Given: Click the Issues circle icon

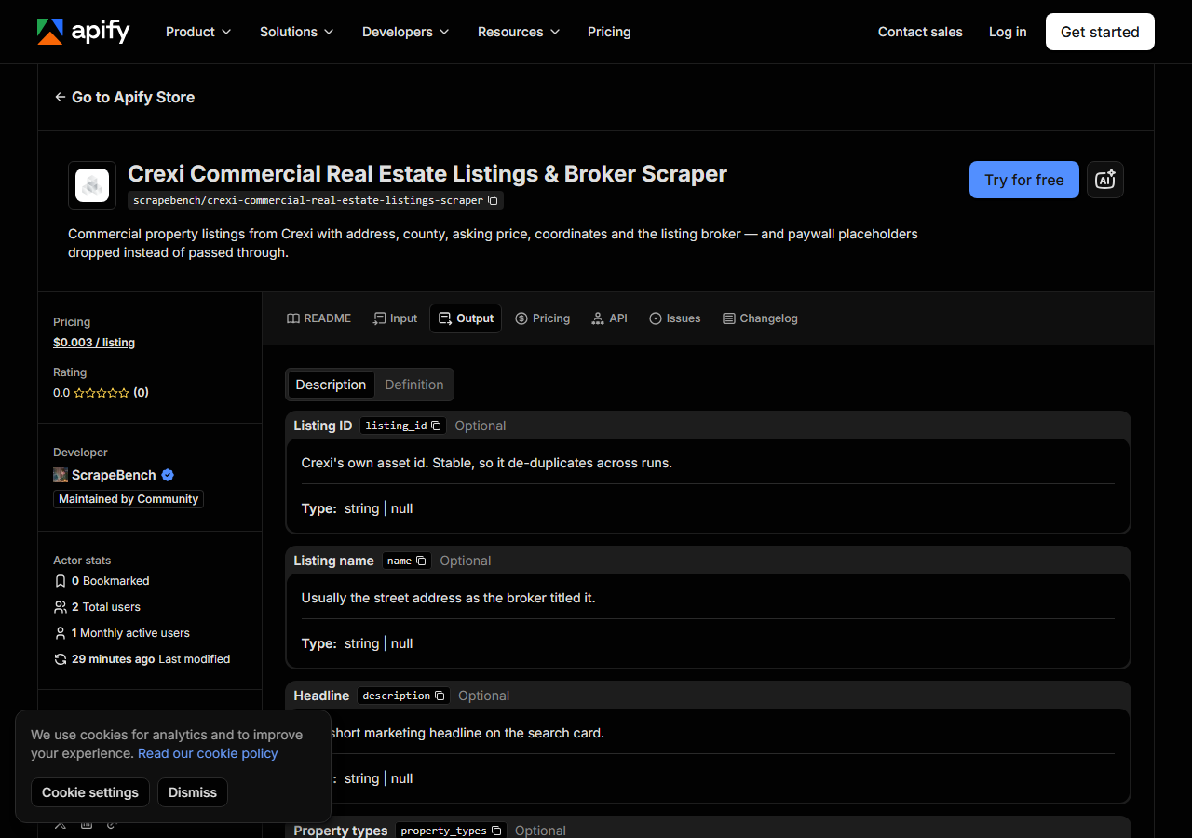Looking at the screenshot, I should [656, 318].
